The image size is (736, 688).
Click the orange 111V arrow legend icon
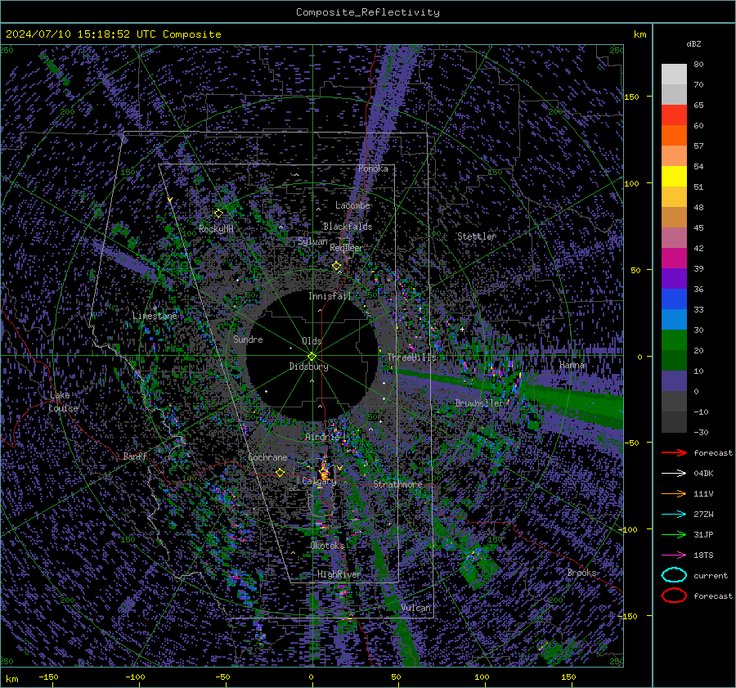(674, 493)
